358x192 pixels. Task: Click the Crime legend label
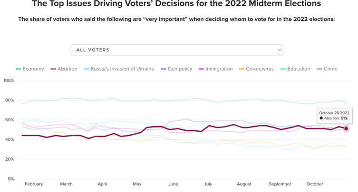tap(330, 69)
